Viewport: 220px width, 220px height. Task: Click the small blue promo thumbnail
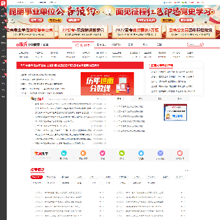point(175,112)
